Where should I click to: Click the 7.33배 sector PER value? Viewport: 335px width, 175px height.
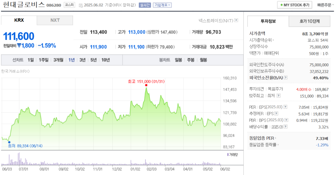coord(322,139)
